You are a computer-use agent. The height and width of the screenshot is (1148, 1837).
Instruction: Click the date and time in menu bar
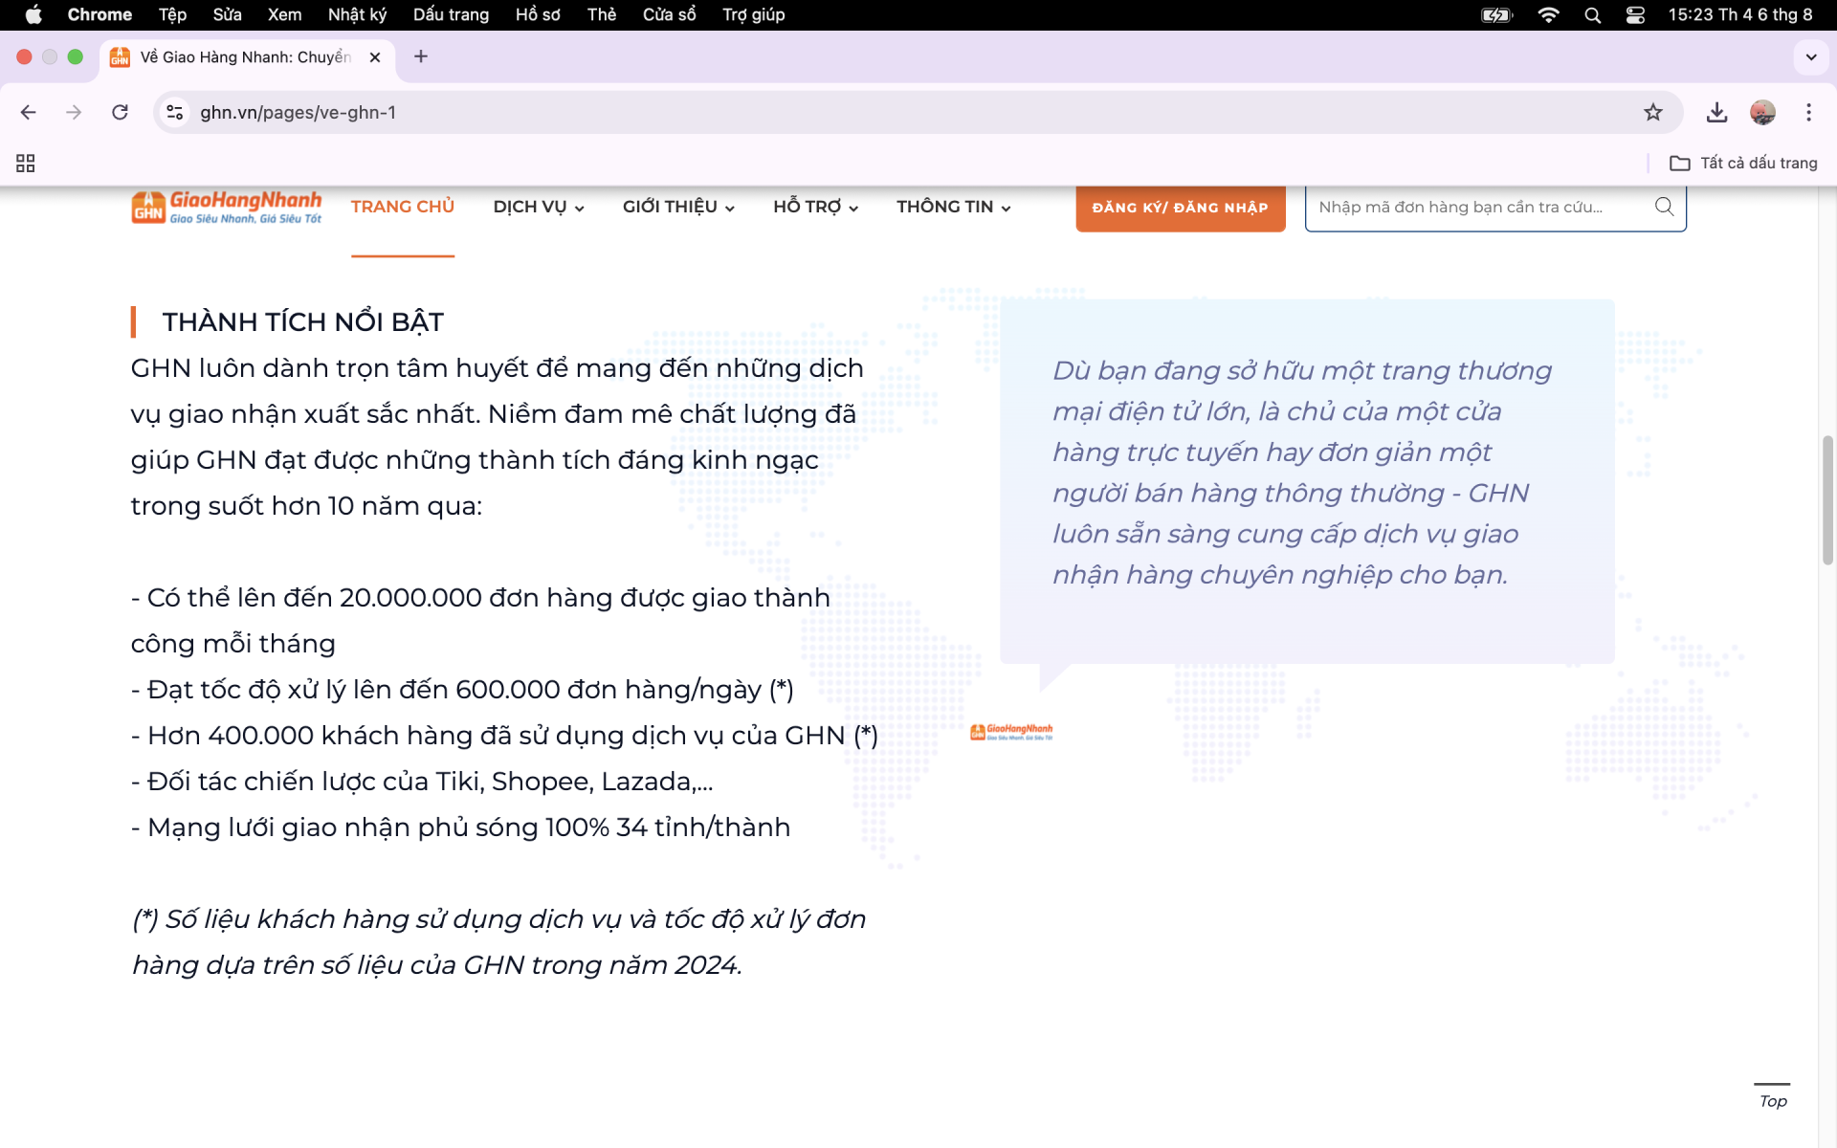click(1740, 14)
